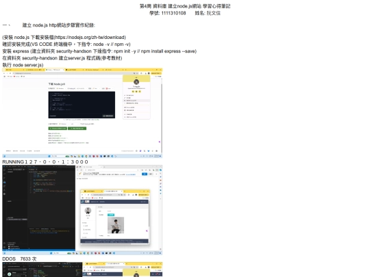Click the round profile avatar in the yellow account panel
The image size is (370, 277).
pyautogui.click(x=136, y=82)
